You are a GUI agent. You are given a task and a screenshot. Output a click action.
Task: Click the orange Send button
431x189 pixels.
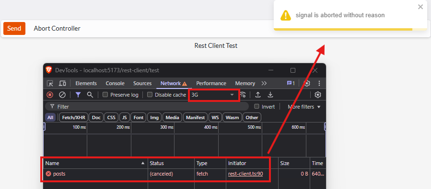(x=14, y=29)
